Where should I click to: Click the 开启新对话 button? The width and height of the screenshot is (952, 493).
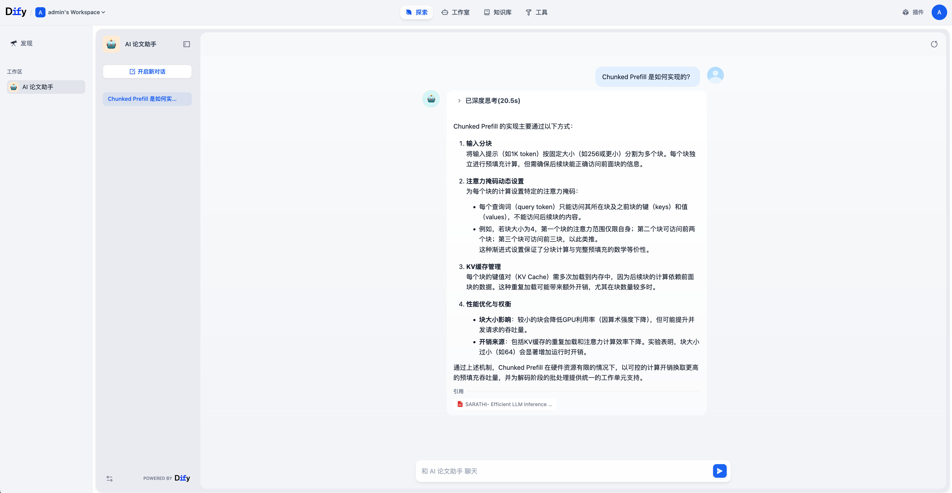coord(147,72)
